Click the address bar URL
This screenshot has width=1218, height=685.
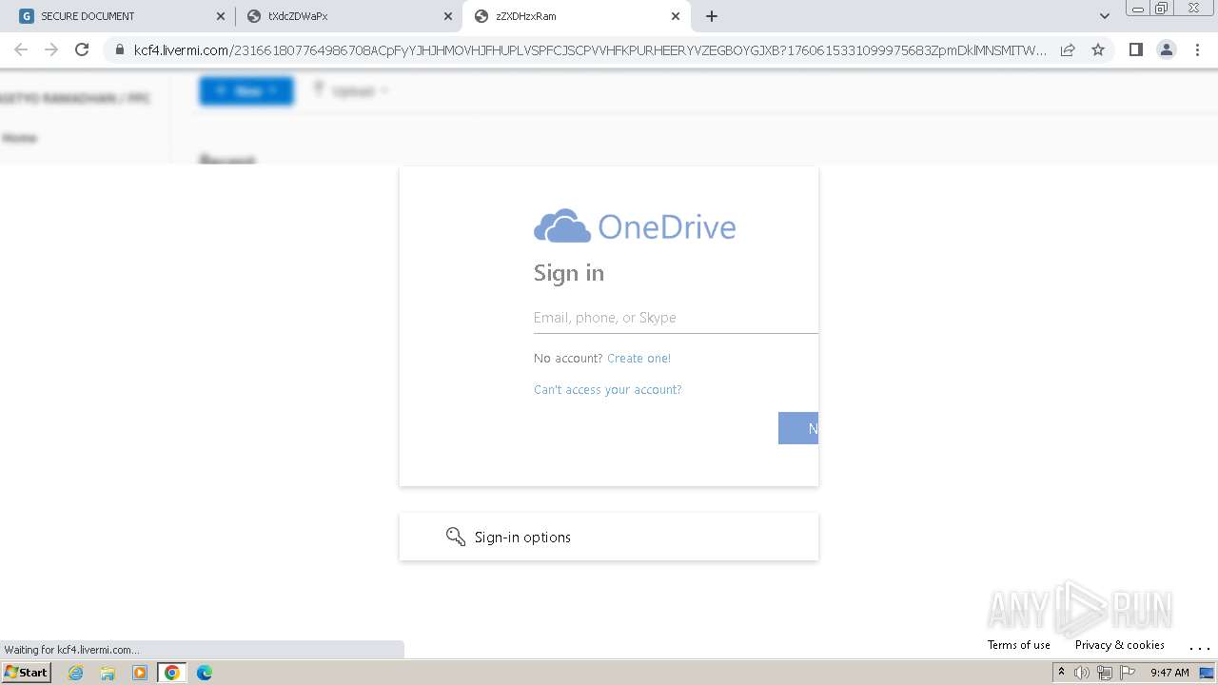(x=590, y=50)
